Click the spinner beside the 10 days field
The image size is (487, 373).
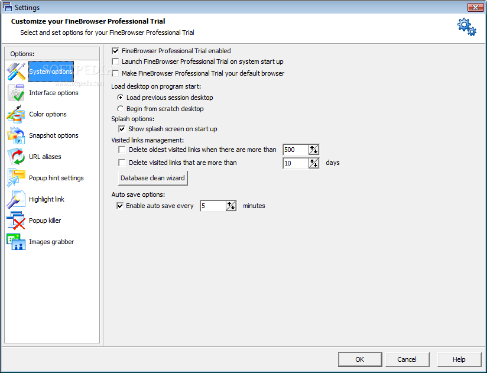tap(314, 163)
